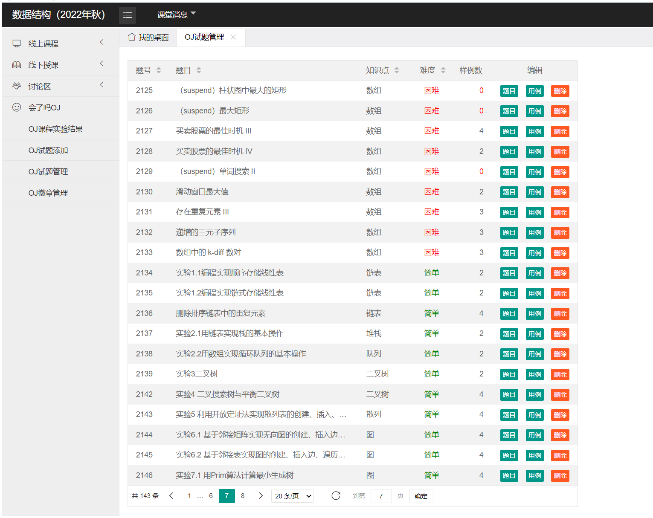
Task: Open 用例 for question 2145
Action: coord(534,455)
